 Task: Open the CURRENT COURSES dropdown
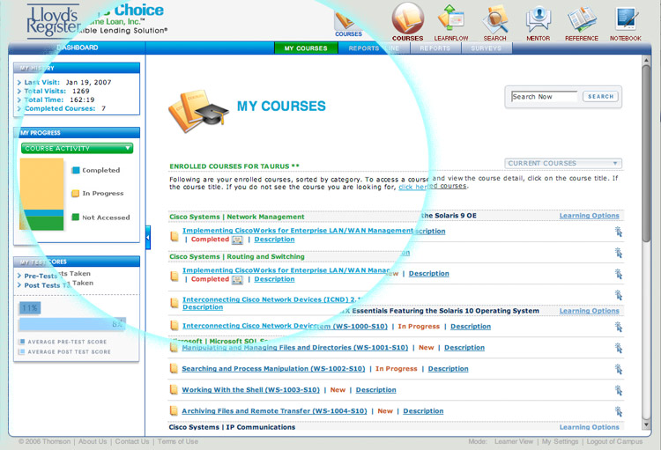point(563,163)
